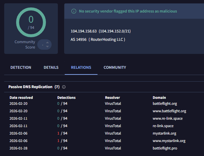Open the battleflight.org domain link
This screenshot has width=204, height=156.
[165, 104]
